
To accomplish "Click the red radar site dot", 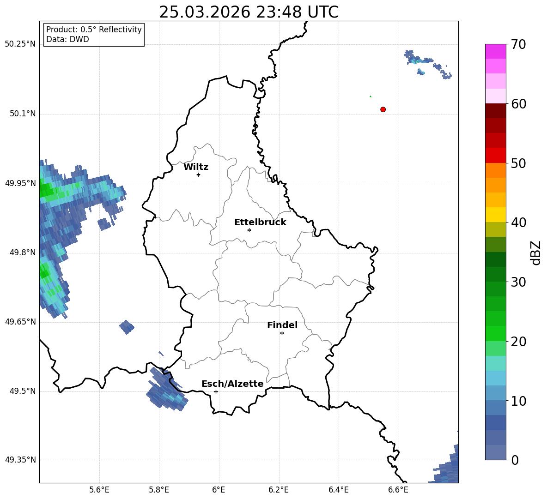I will (x=383, y=109).
